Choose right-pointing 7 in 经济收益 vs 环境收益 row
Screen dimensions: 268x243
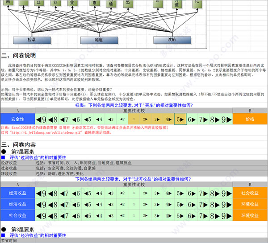point(204,205)
